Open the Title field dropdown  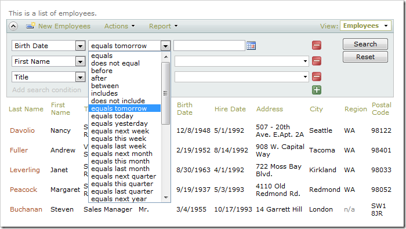coord(80,77)
